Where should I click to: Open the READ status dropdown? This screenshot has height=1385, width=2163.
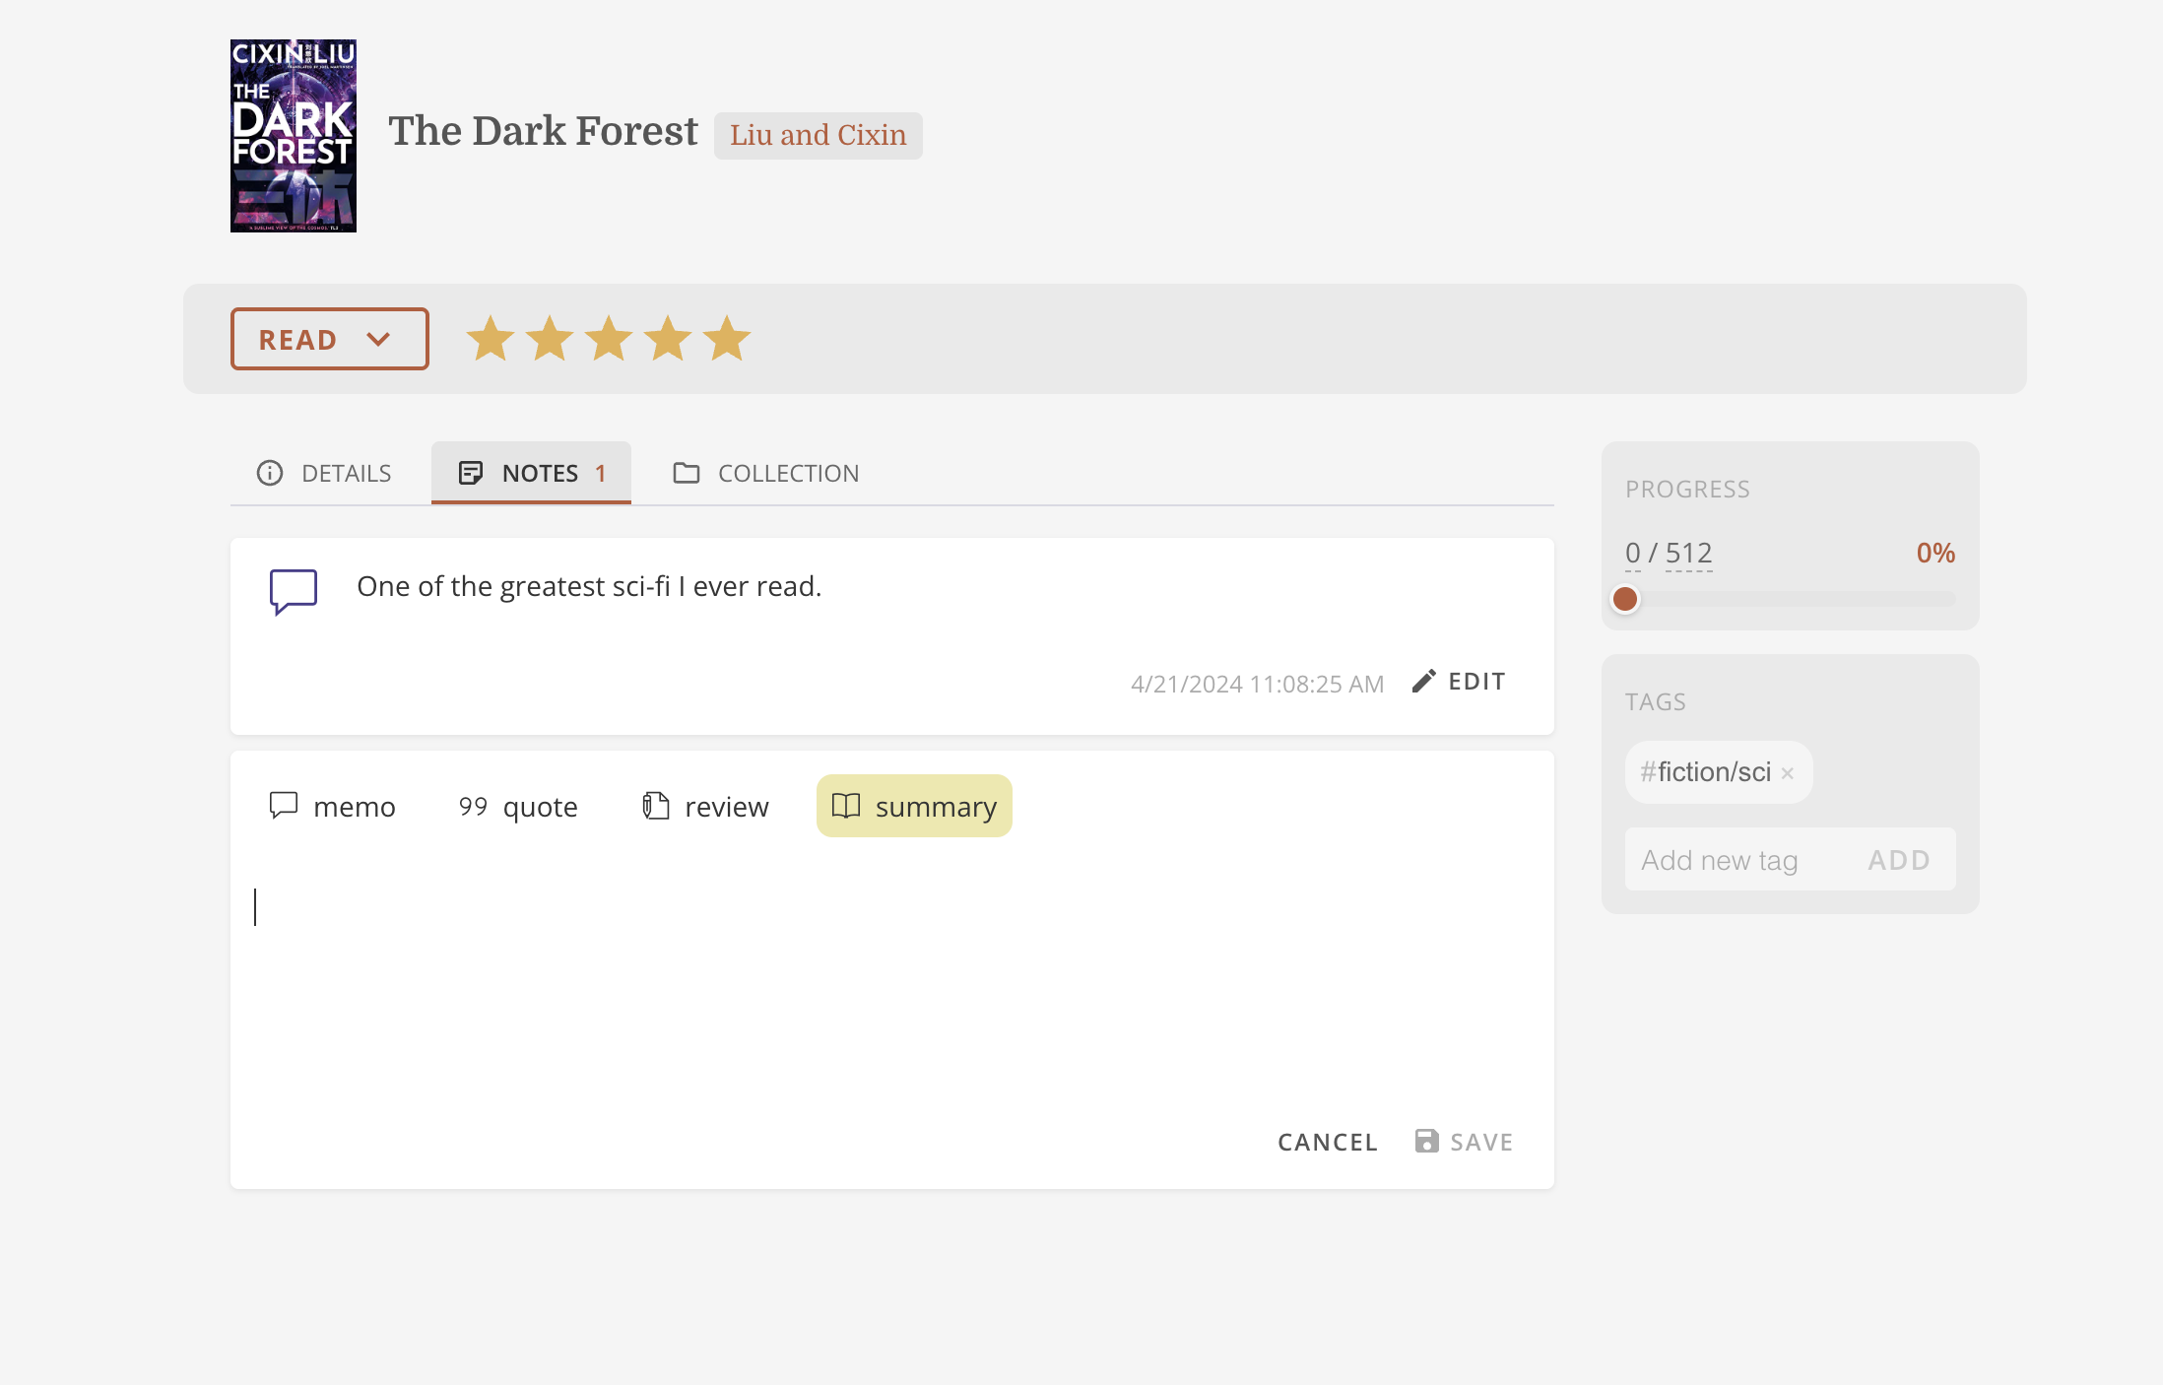click(329, 339)
